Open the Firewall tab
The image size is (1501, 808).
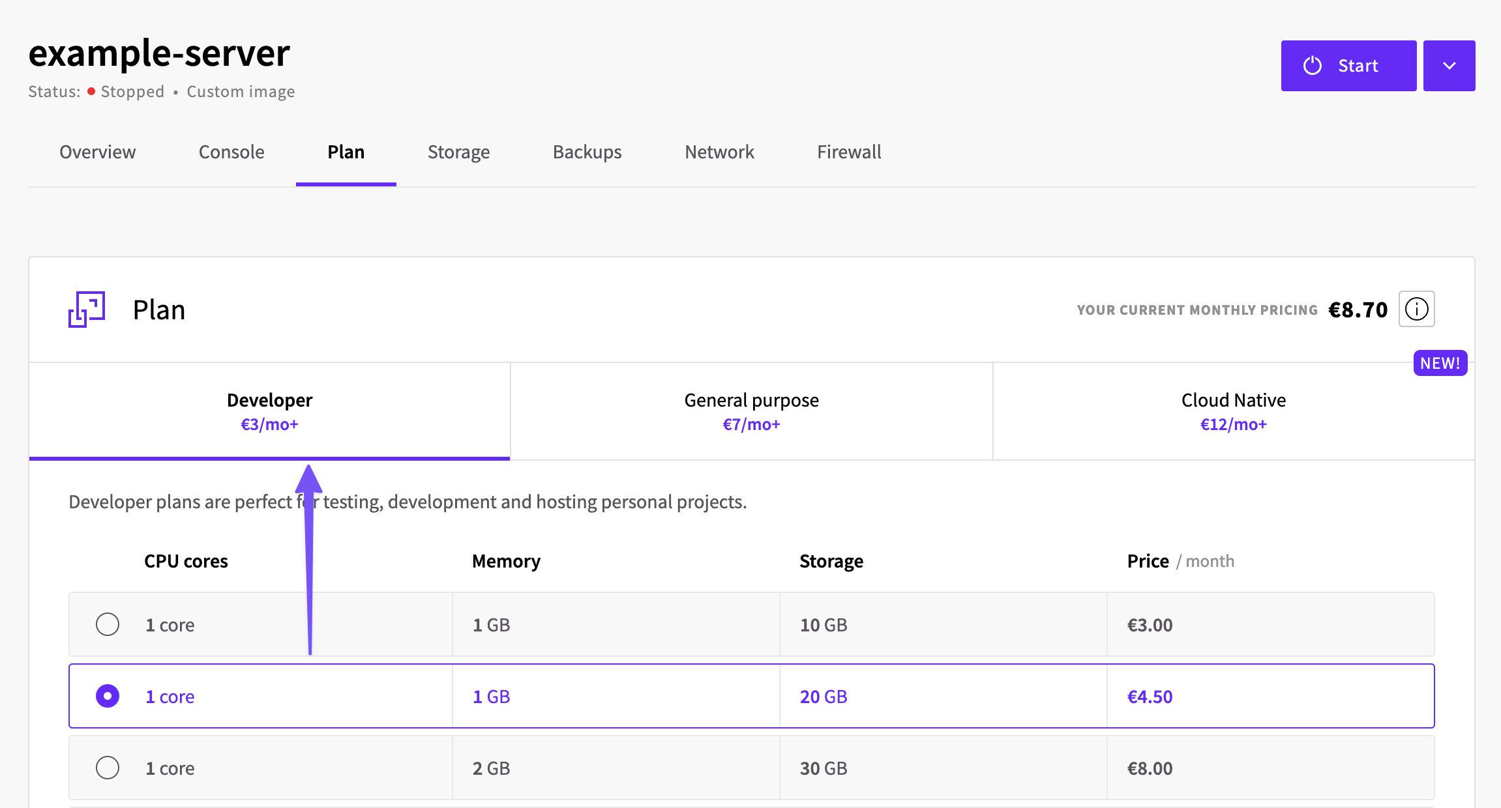849,152
